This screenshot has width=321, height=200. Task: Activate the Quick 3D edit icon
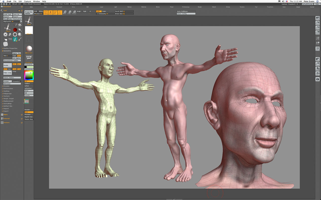50,12
